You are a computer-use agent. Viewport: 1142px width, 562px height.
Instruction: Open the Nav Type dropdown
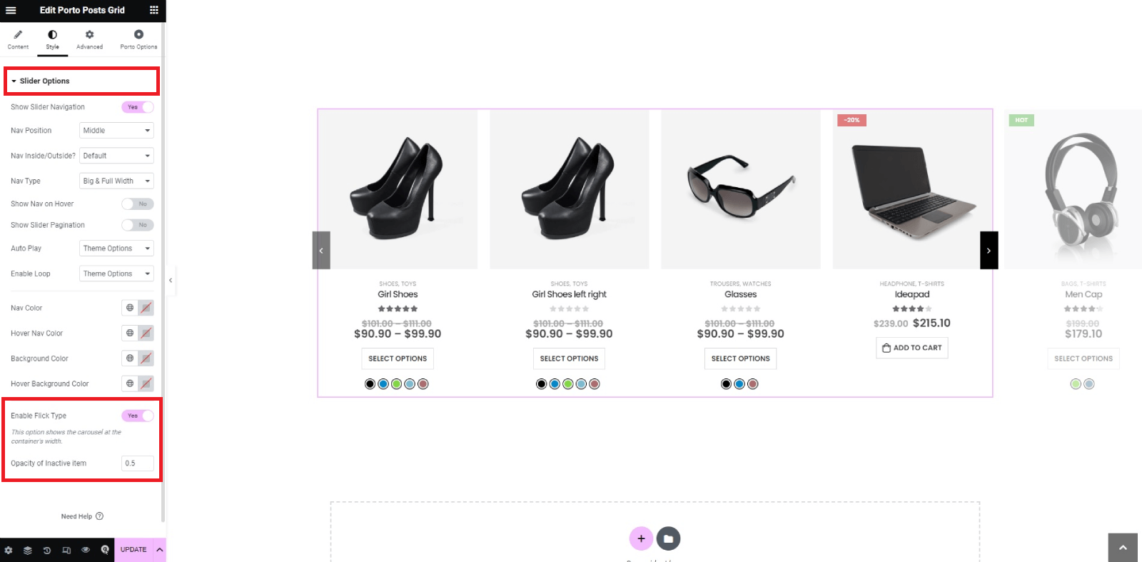click(x=116, y=181)
